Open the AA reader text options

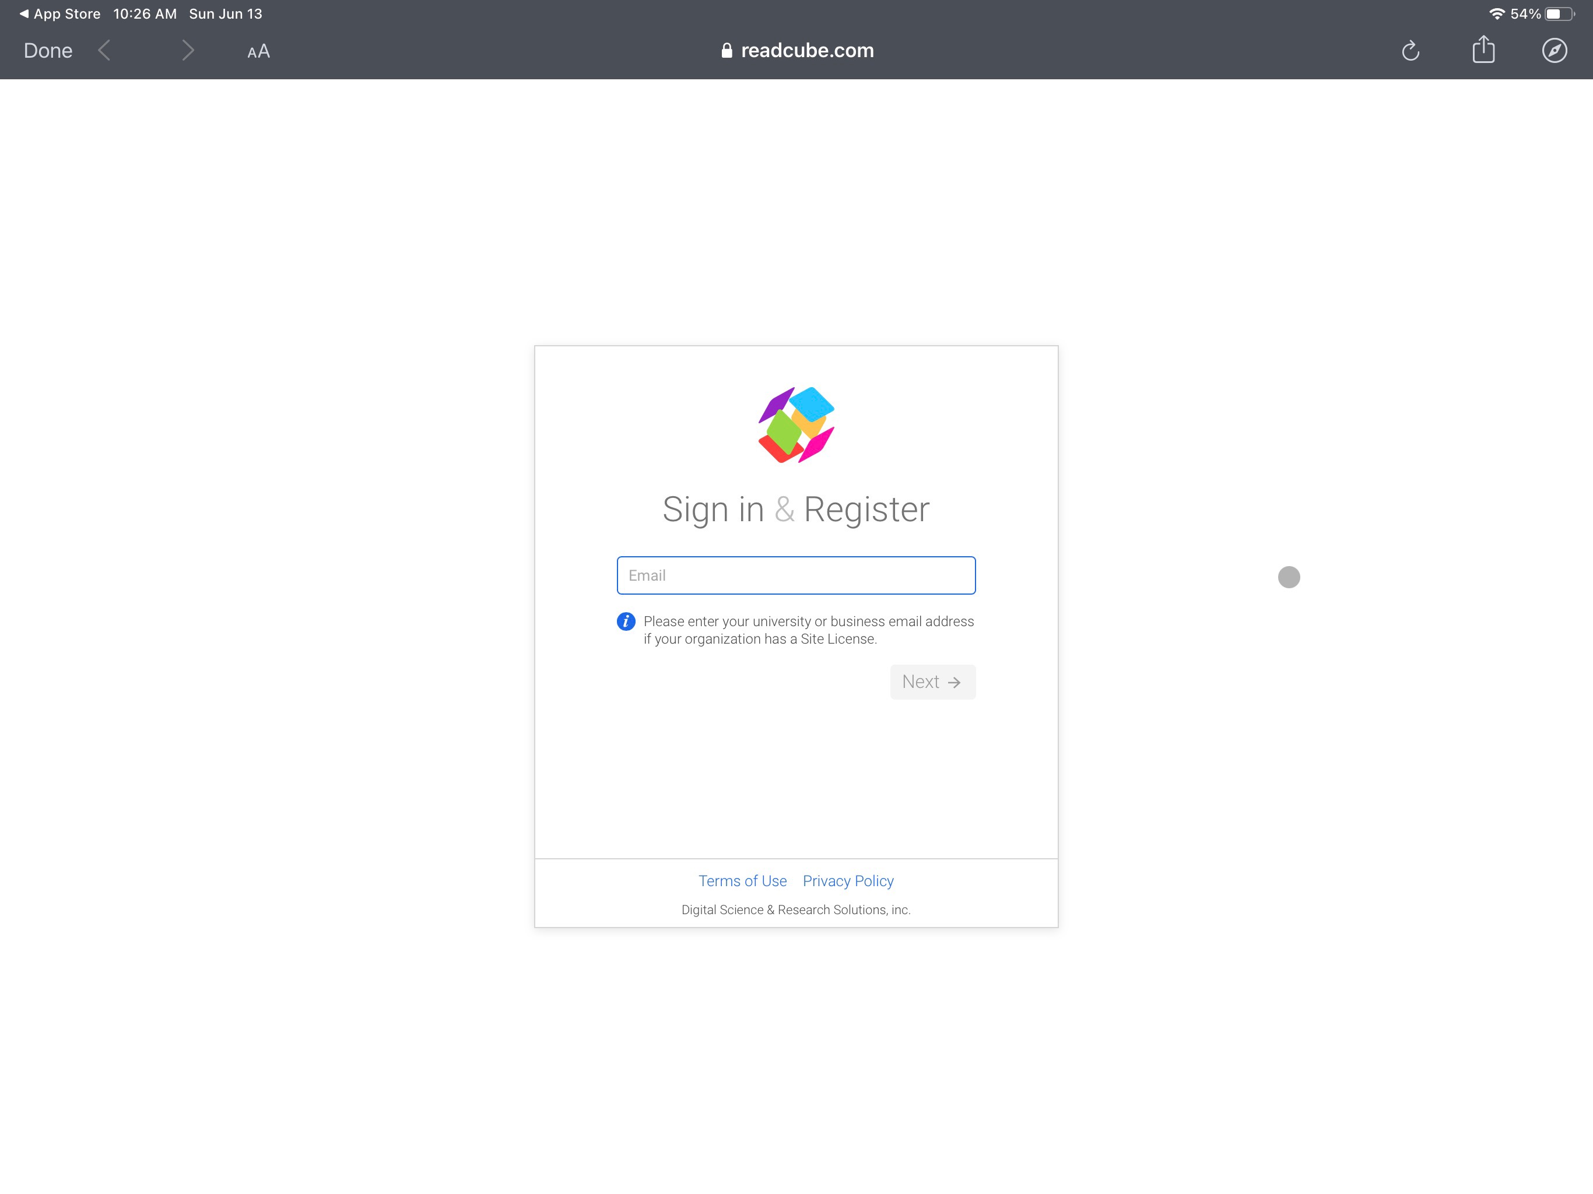point(258,51)
